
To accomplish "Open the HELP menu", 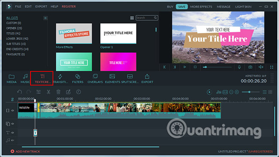I will point(55,6).
